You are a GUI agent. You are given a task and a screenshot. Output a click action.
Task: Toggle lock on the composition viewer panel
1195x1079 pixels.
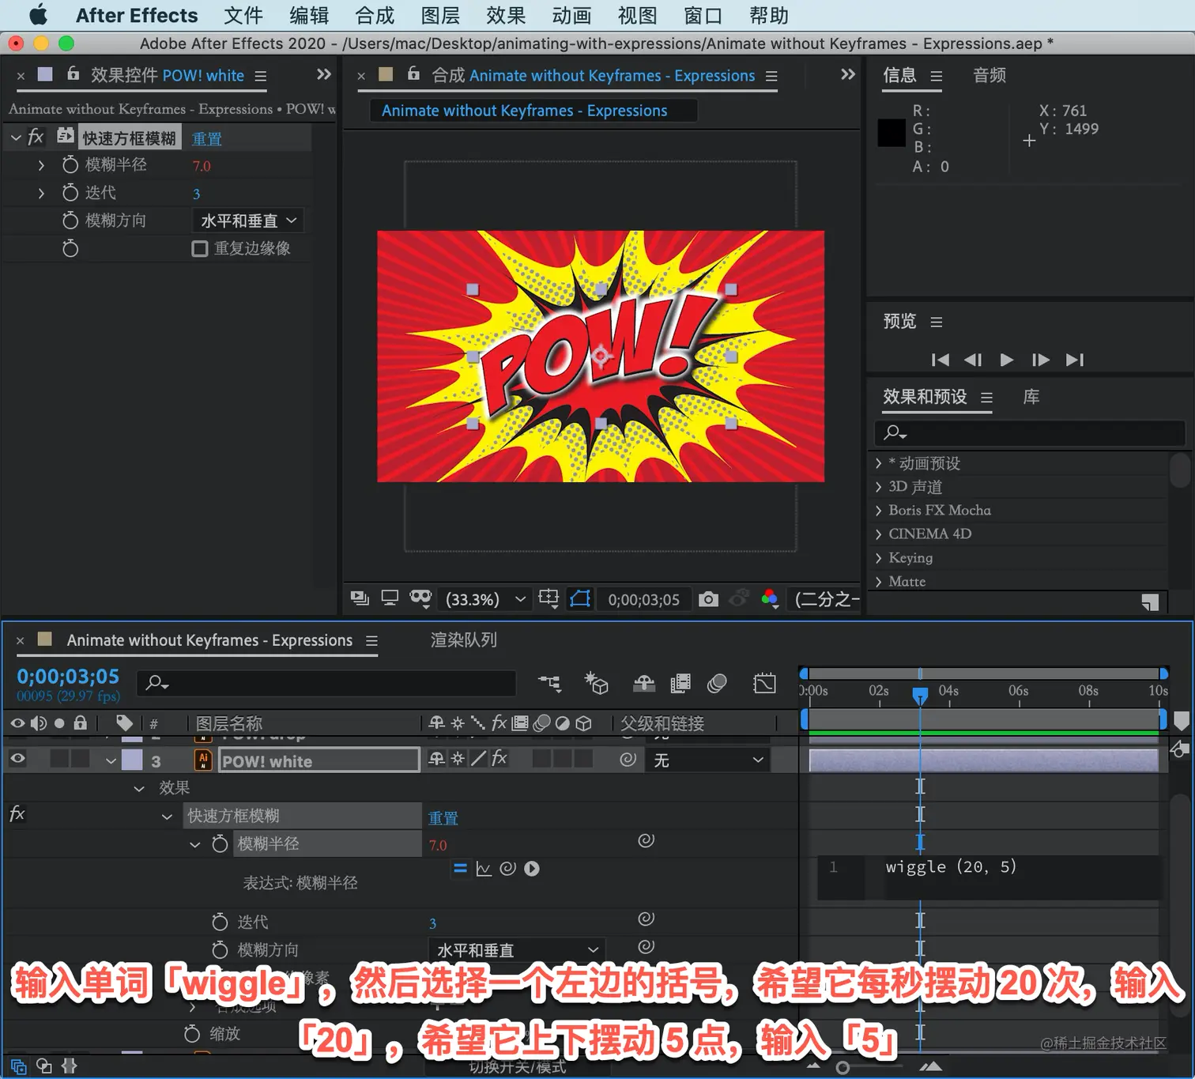click(x=413, y=74)
